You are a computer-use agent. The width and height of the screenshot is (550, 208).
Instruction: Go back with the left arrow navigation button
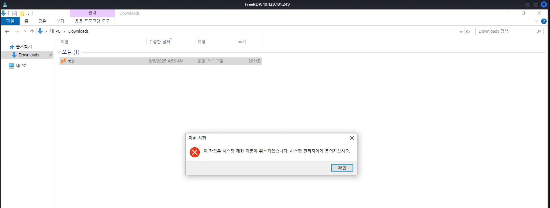(7, 31)
